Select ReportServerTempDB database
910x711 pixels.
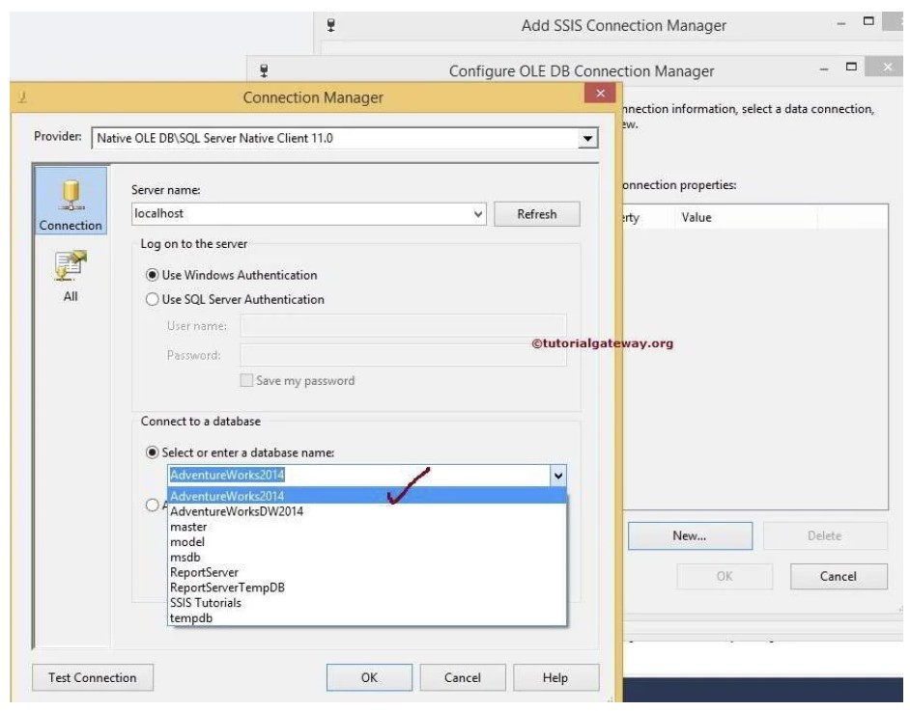[367, 587]
